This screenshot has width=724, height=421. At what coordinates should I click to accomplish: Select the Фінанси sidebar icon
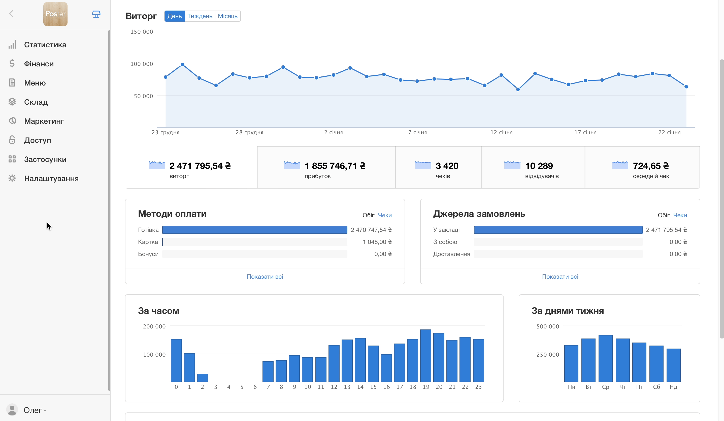coord(12,63)
